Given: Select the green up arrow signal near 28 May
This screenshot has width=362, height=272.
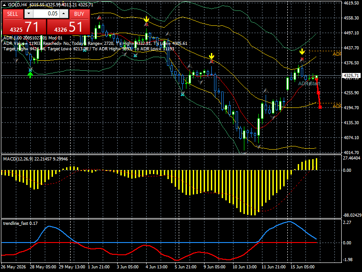Looking at the screenshot, I should tap(30, 75).
